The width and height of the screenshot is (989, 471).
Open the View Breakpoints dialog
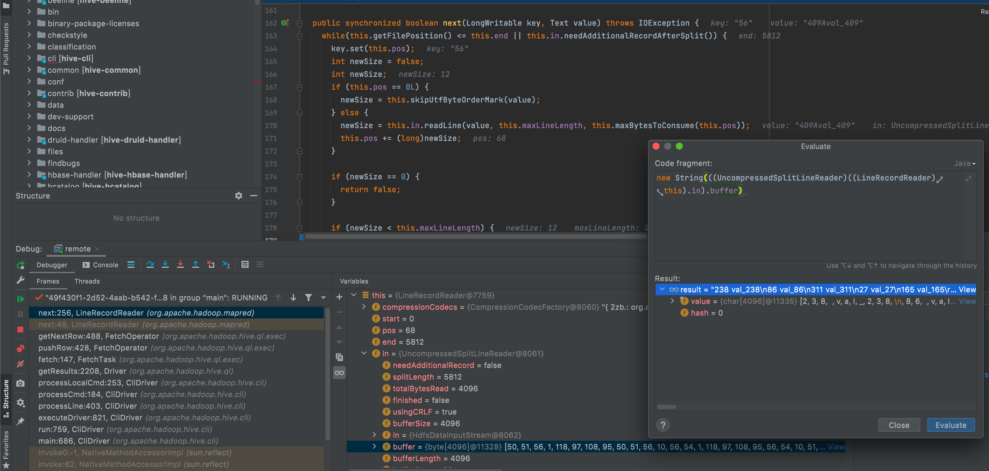coord(20,348)
